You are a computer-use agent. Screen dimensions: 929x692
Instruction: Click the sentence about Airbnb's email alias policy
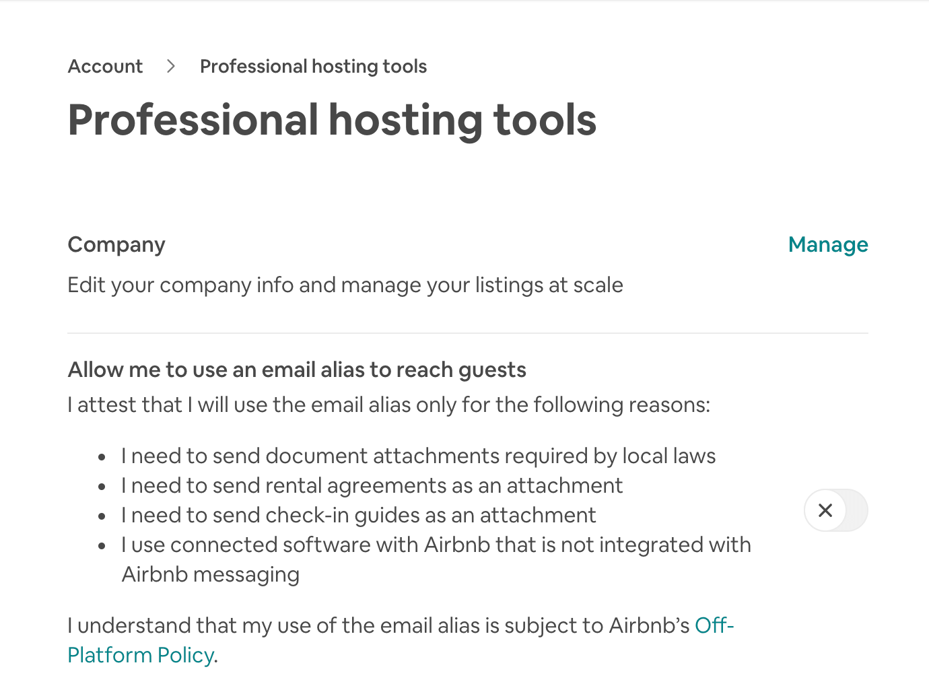click(401, 640)
